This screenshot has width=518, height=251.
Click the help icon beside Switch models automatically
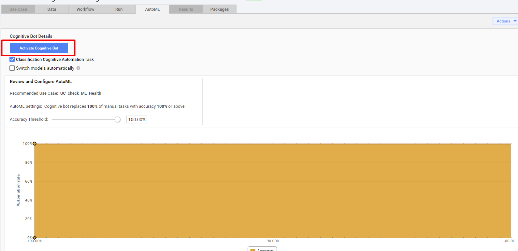[x=78, y=68]
